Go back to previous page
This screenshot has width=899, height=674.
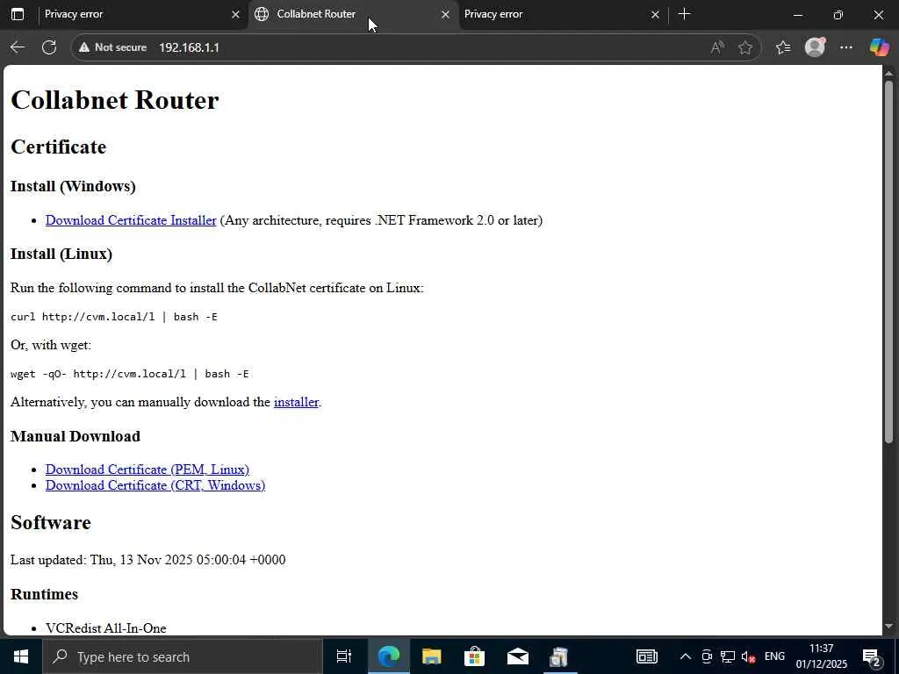[18, 47]
